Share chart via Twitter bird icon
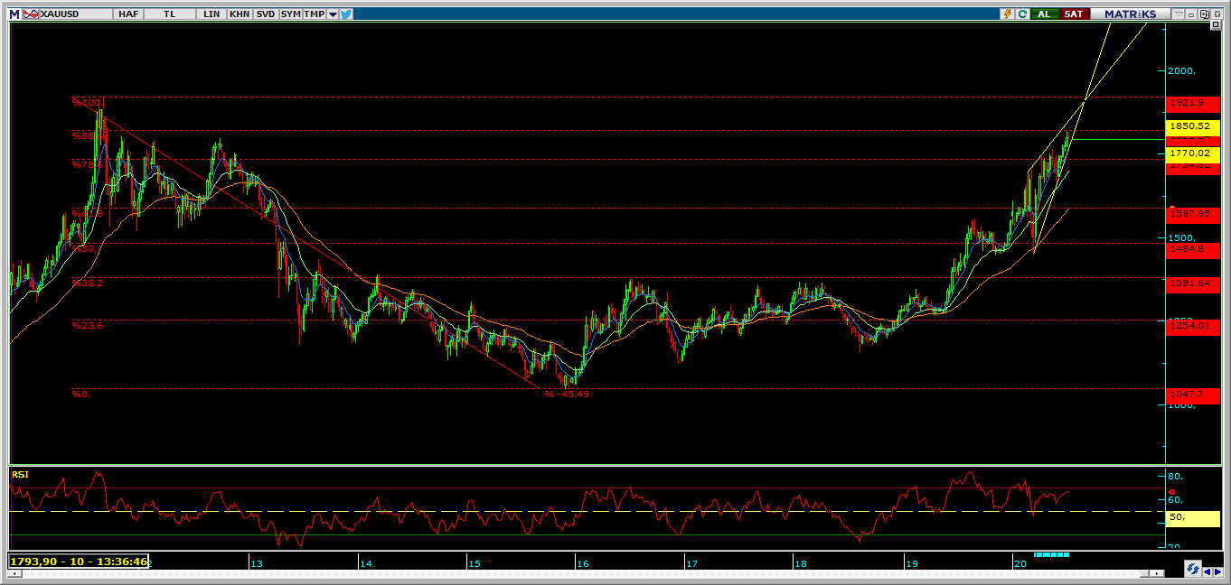 (346, 14)
